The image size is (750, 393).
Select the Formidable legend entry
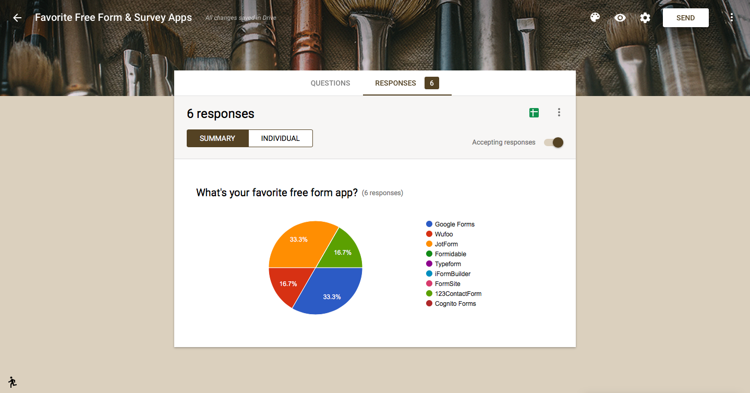(x=446, y=254)
